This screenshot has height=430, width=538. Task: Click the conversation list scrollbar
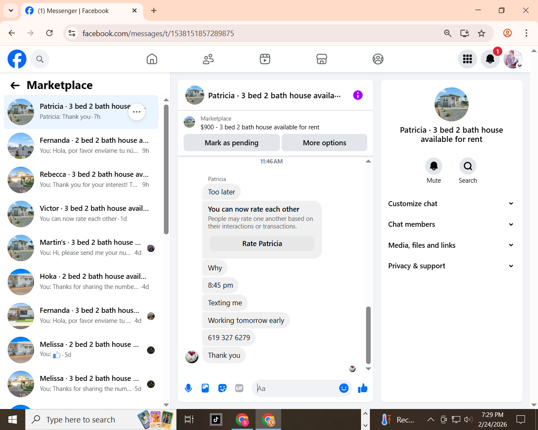click(x=166, y=169)
